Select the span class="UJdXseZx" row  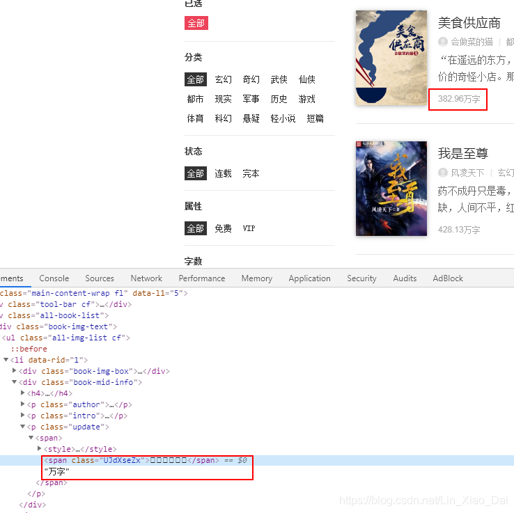click(x=257, y=460)
